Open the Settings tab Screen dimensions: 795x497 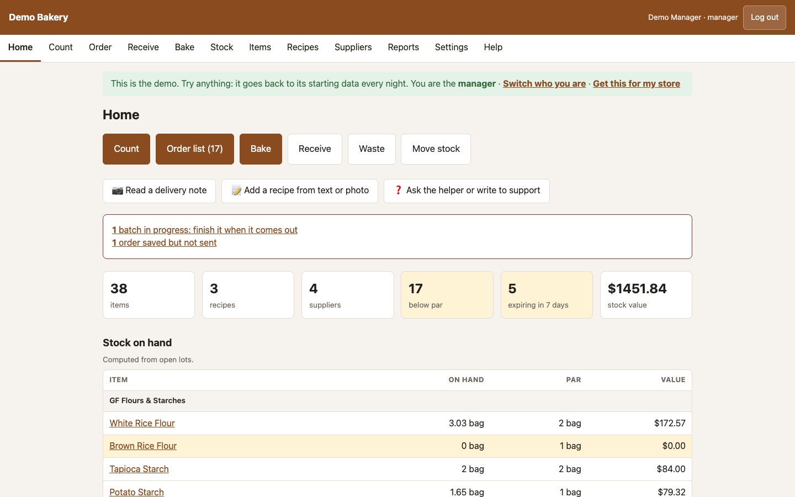coord(451,47)
